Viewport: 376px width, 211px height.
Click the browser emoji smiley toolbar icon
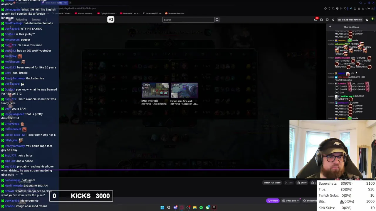tap(325, 8)
